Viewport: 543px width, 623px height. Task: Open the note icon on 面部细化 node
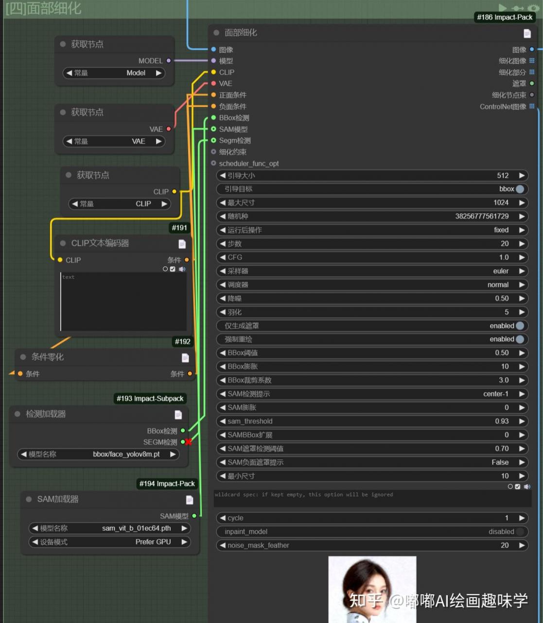pyautogui.click(x=527, y=33)
